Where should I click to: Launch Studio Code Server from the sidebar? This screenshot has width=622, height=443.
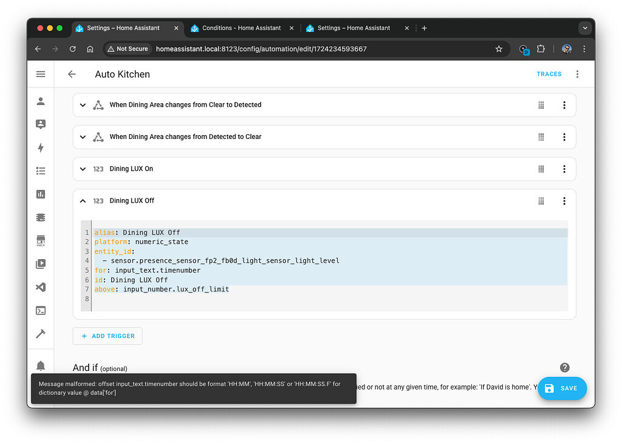point(41,286)
